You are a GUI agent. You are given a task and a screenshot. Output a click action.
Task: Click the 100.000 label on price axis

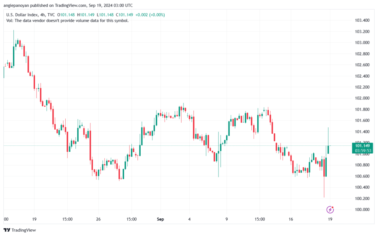point(362,210)
